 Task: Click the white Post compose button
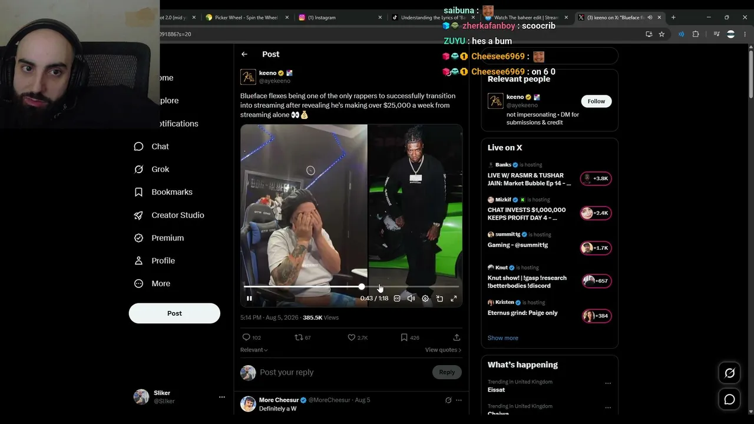pos(174,313)
